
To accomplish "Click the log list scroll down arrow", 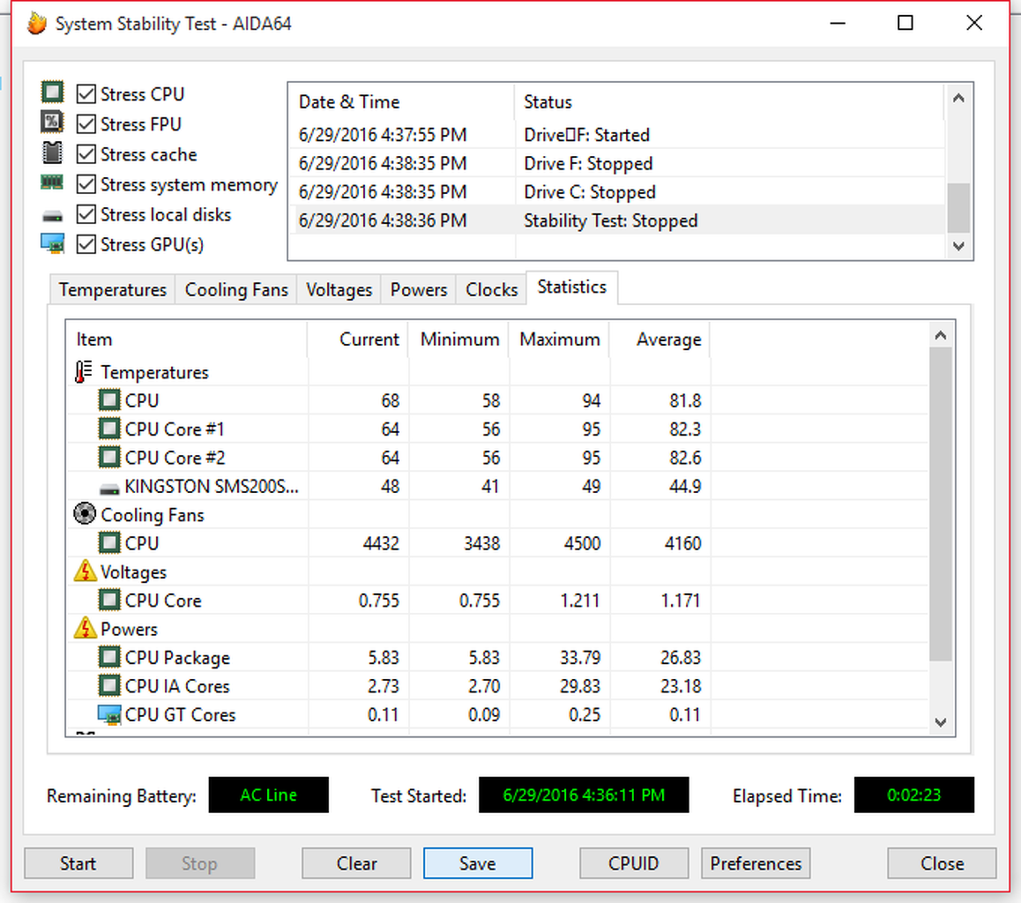I will pyautogui.click(x=958, y=246).
